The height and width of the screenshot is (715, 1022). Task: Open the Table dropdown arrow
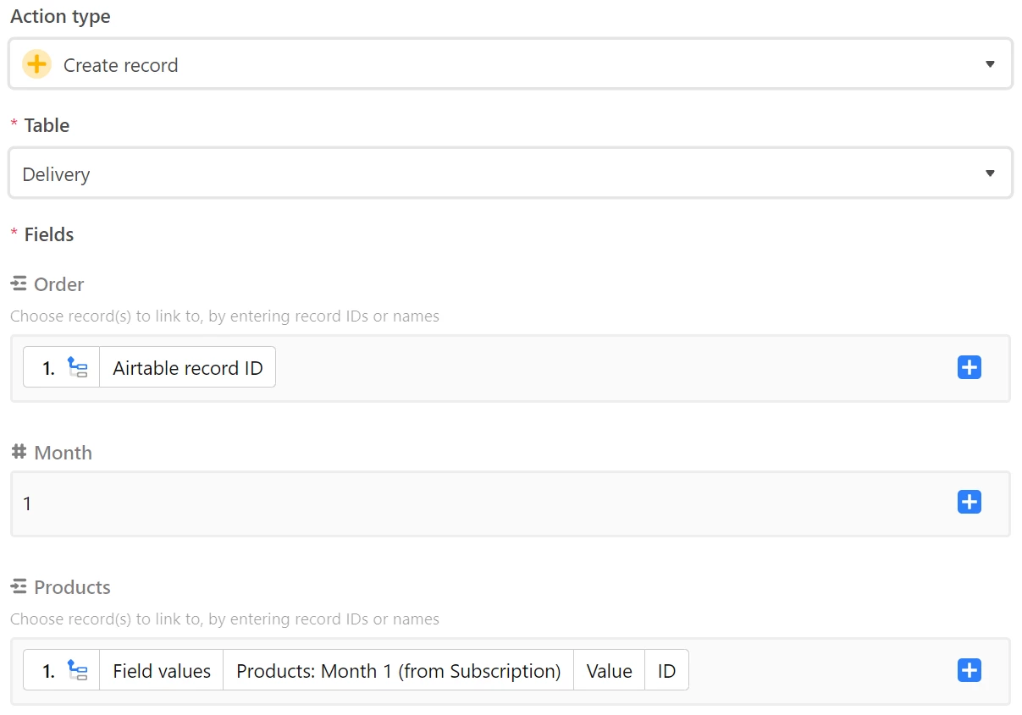[x=990, y=173]
